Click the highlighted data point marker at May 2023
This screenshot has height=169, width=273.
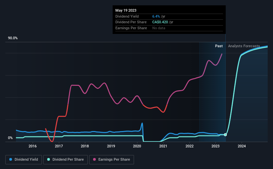click(x=225, y=135)
